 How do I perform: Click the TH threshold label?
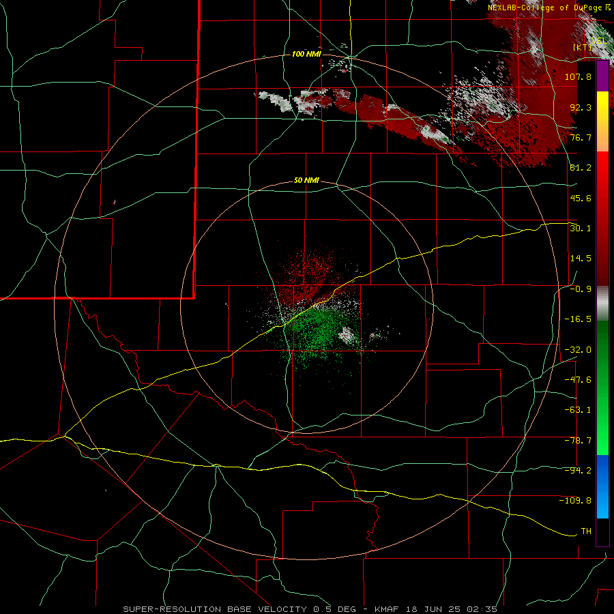(586, 531)
